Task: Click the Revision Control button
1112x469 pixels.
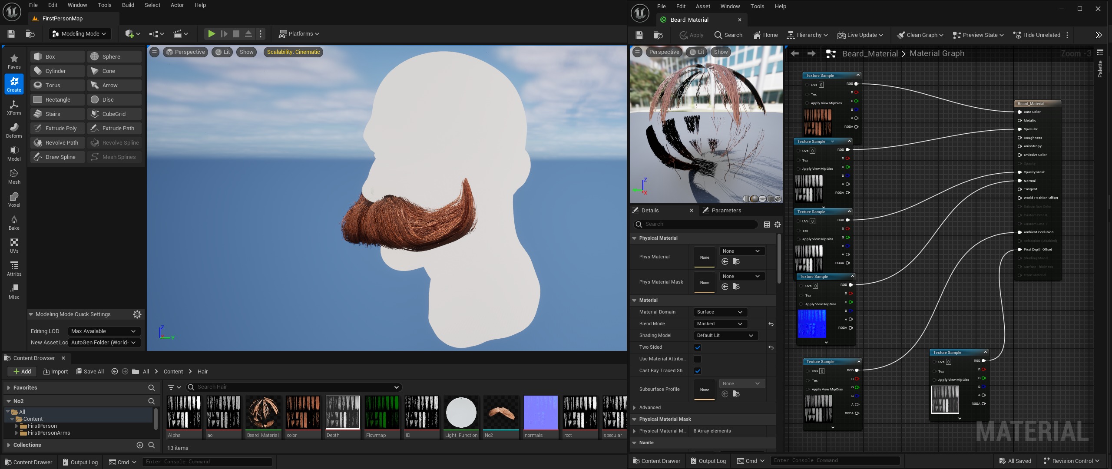Action: (1071, 461)
